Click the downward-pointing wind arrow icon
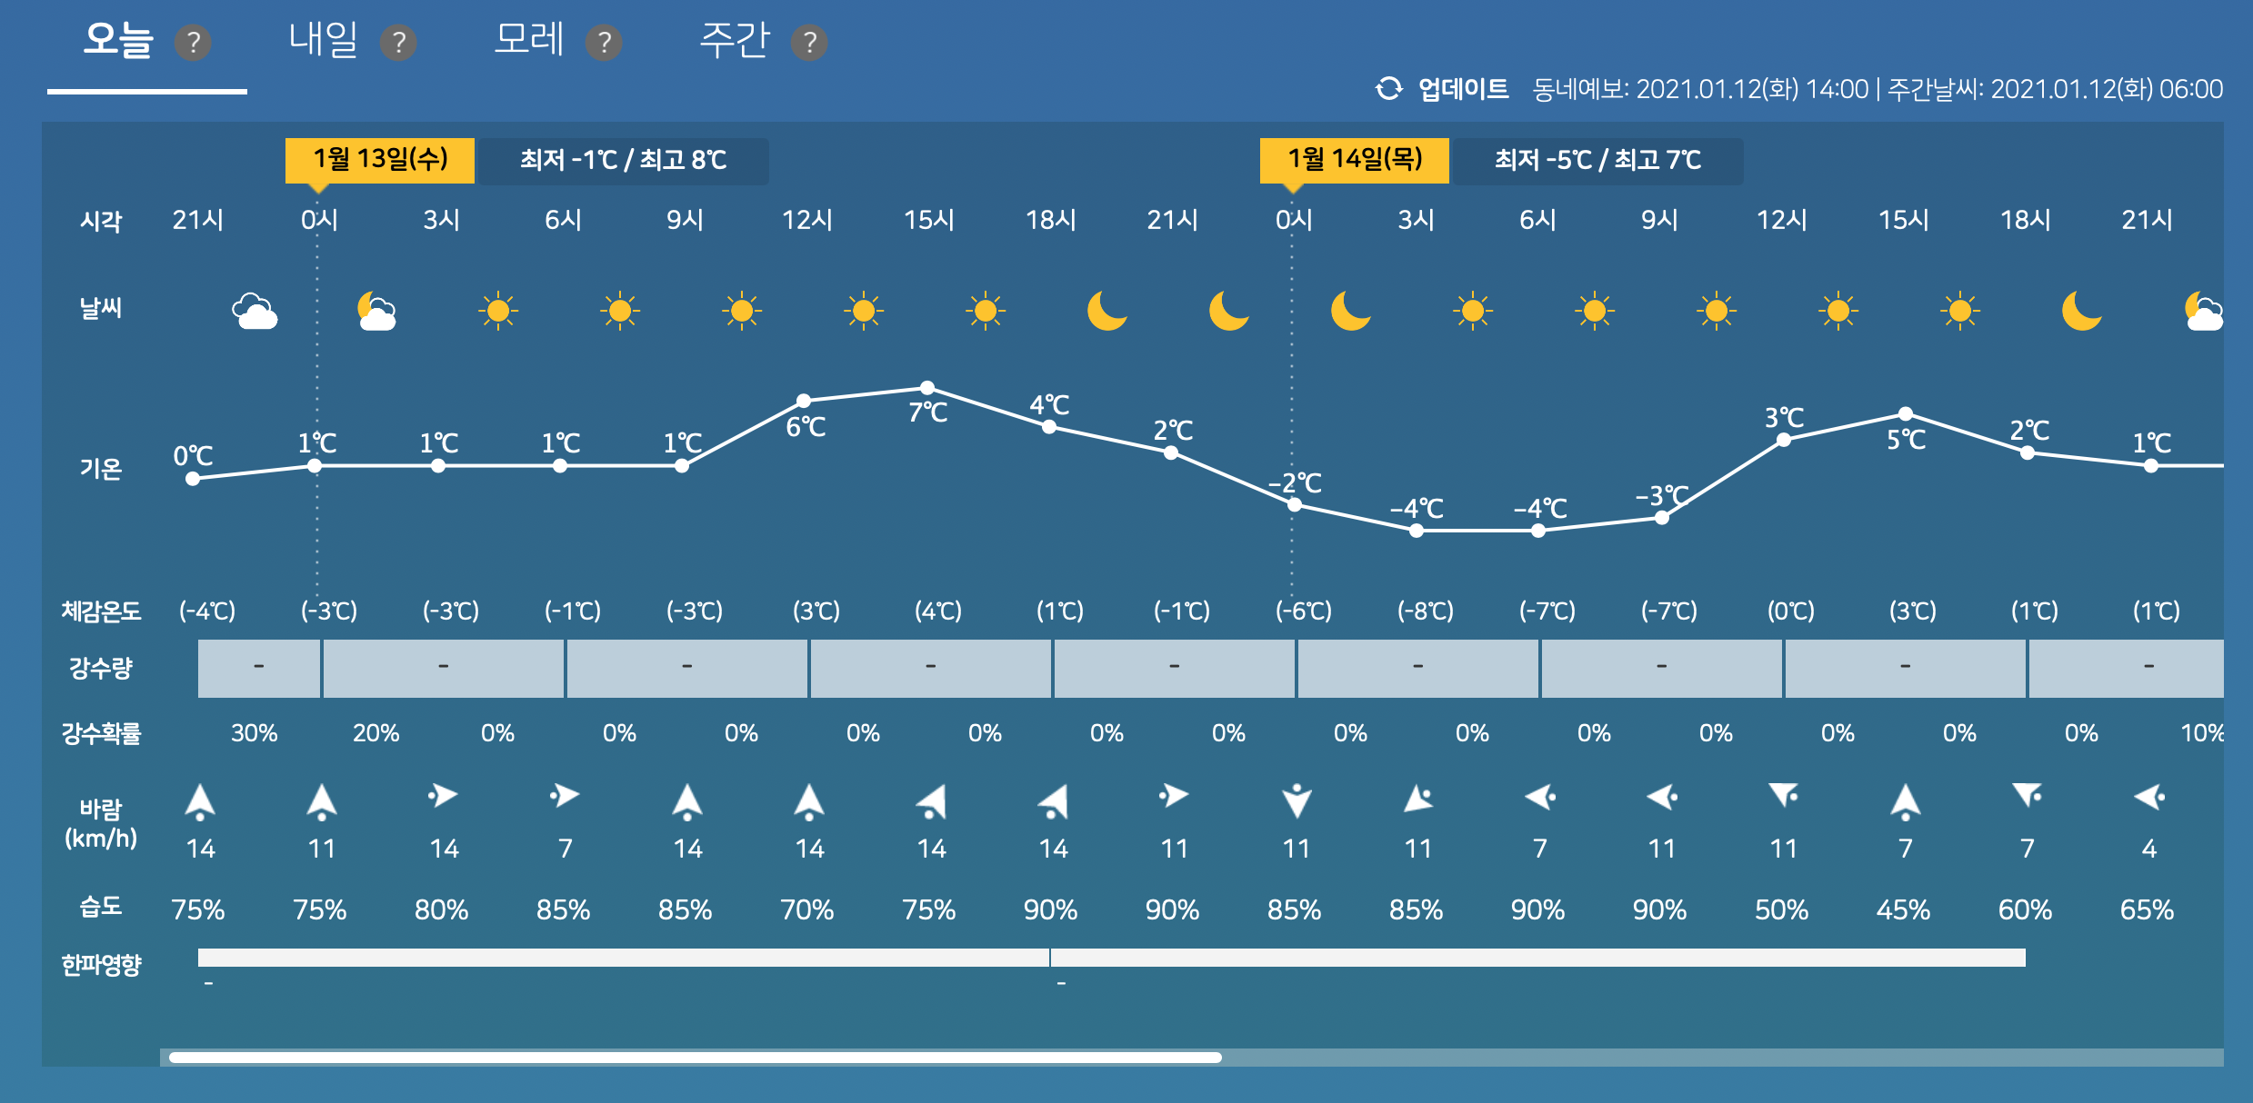Viewport: 2253px width, 1103px height. click(1297, 800)
